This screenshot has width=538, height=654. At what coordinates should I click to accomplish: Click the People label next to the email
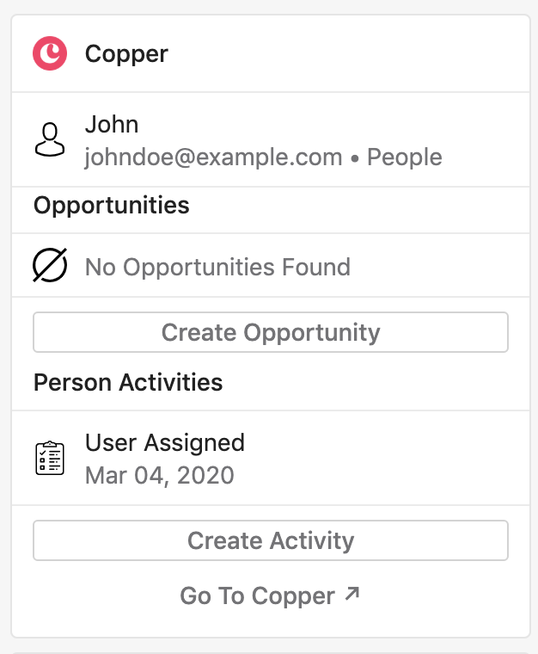click(x=404, y=157)
